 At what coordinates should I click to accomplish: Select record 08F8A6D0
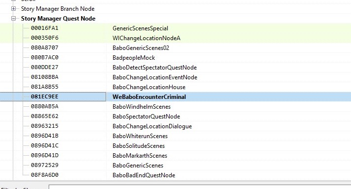pyautogui.click(x=45, y=175)
